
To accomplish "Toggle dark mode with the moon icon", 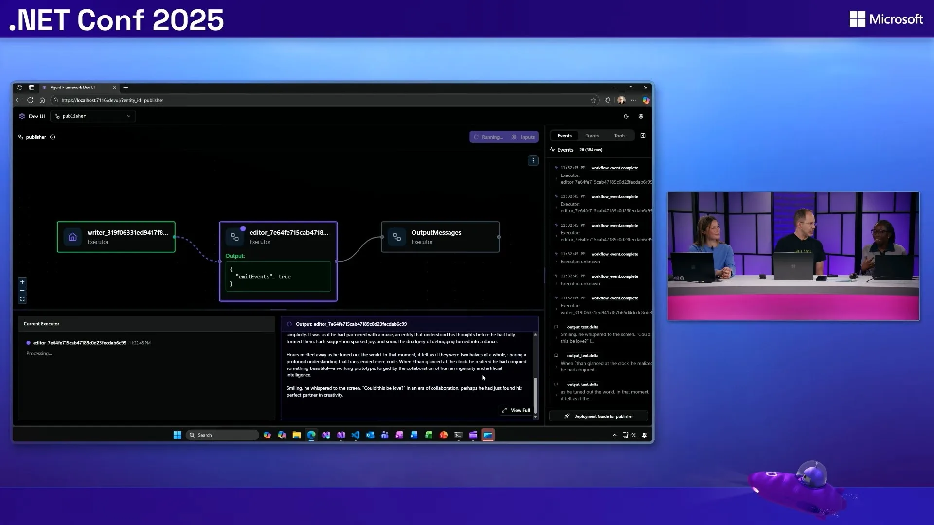I will [627, 116].
